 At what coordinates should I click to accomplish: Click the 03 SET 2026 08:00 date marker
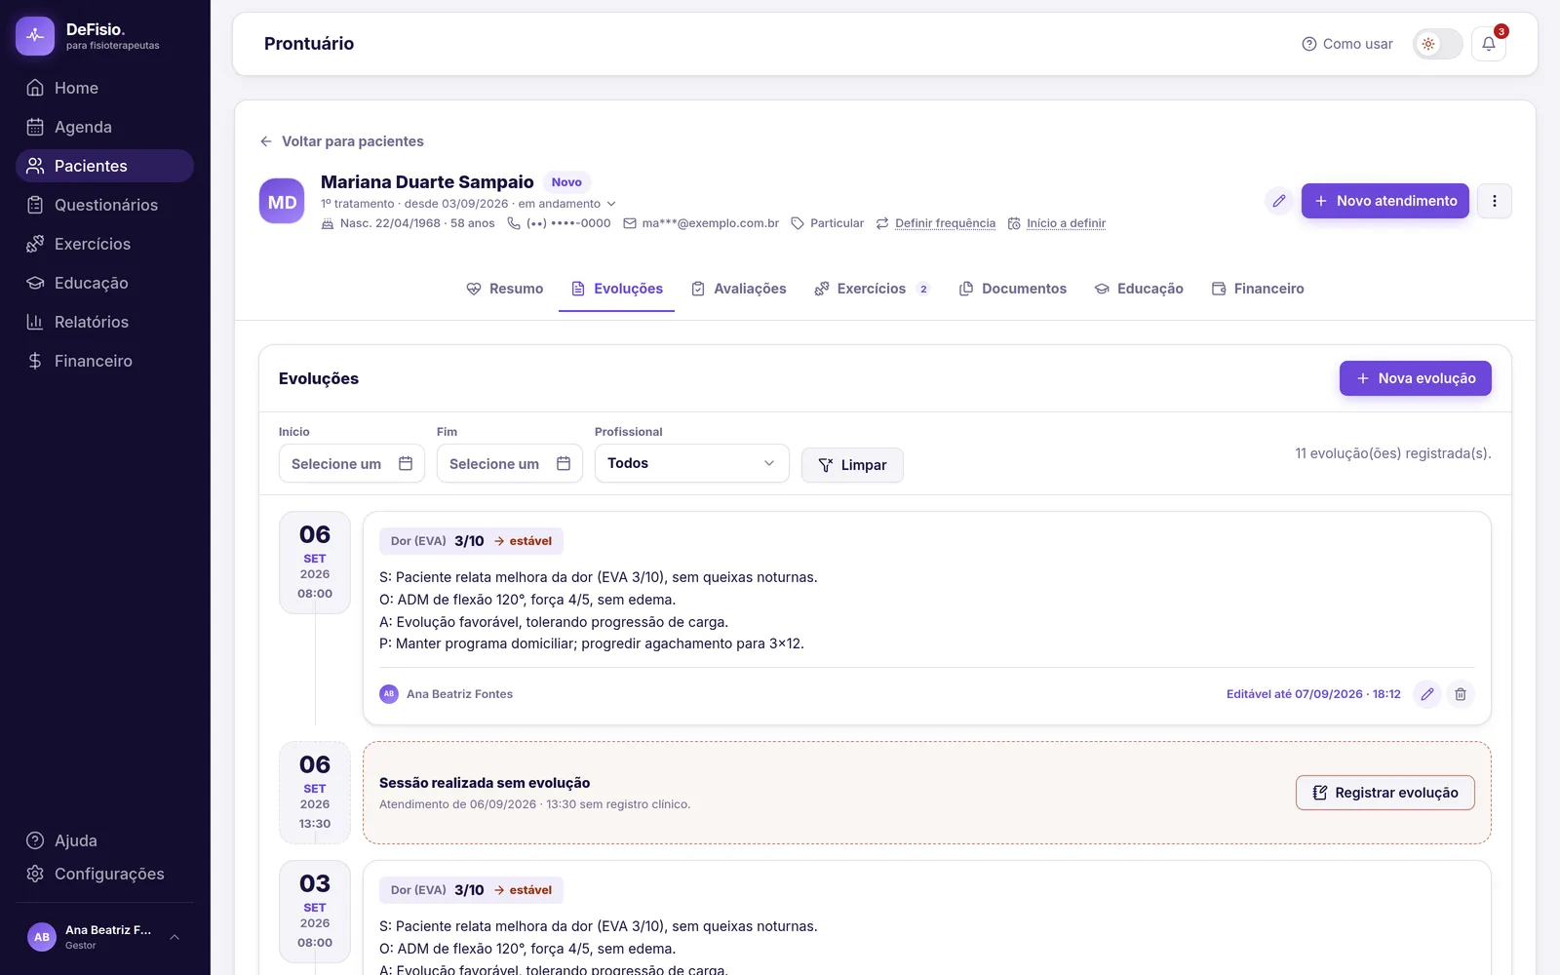(x=315, y=912)
